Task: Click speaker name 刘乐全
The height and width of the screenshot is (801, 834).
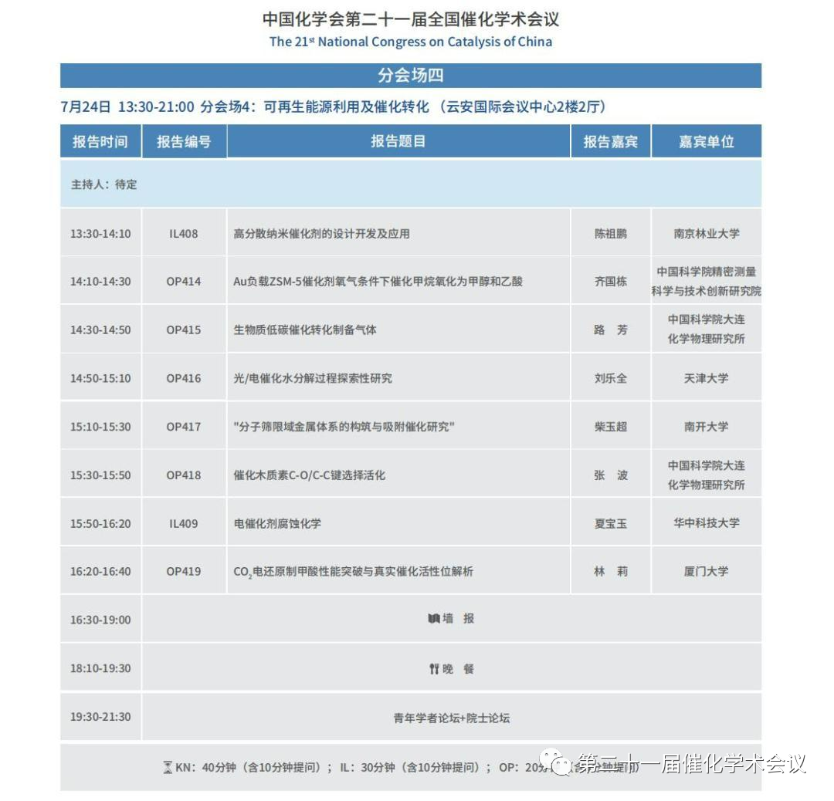Action: (x=611, y=378)
